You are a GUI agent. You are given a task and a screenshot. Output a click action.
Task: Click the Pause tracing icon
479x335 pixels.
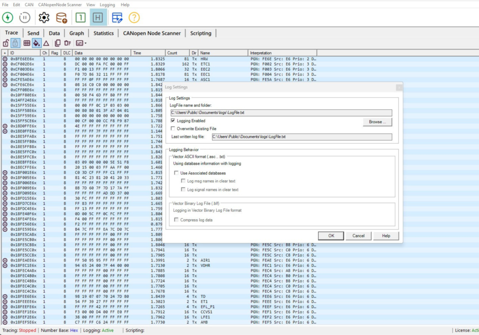pyautogui.click(x=25, y=18)
